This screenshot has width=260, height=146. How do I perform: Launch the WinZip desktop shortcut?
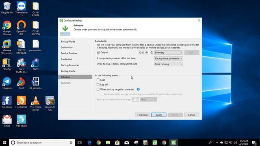pos(7,64)
